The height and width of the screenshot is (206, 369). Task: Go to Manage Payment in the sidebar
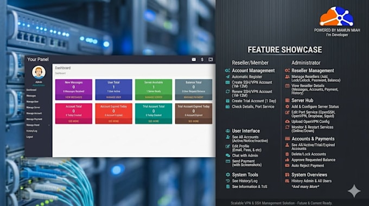click(x=34, y=119)
